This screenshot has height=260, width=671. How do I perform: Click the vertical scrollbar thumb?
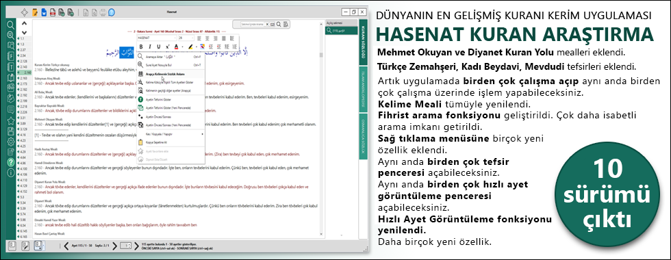(321, 55)
